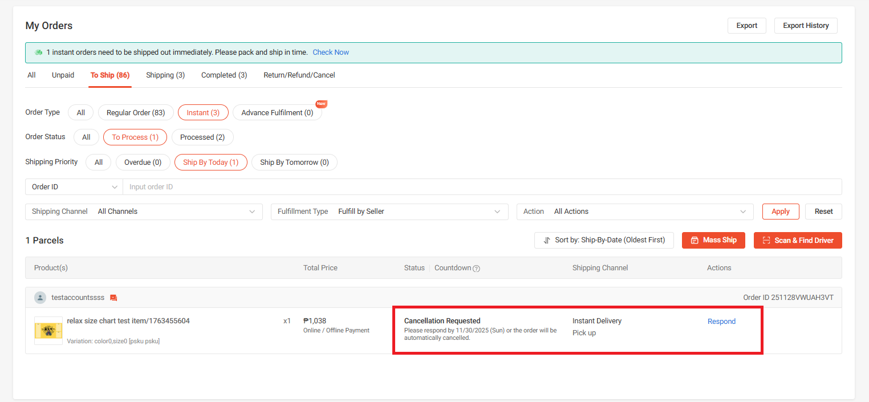The width and height of the screenshot is (869, 402).
Task: Focus the Input order ID field
Action: pyautogui.click(x=482, y=187)
